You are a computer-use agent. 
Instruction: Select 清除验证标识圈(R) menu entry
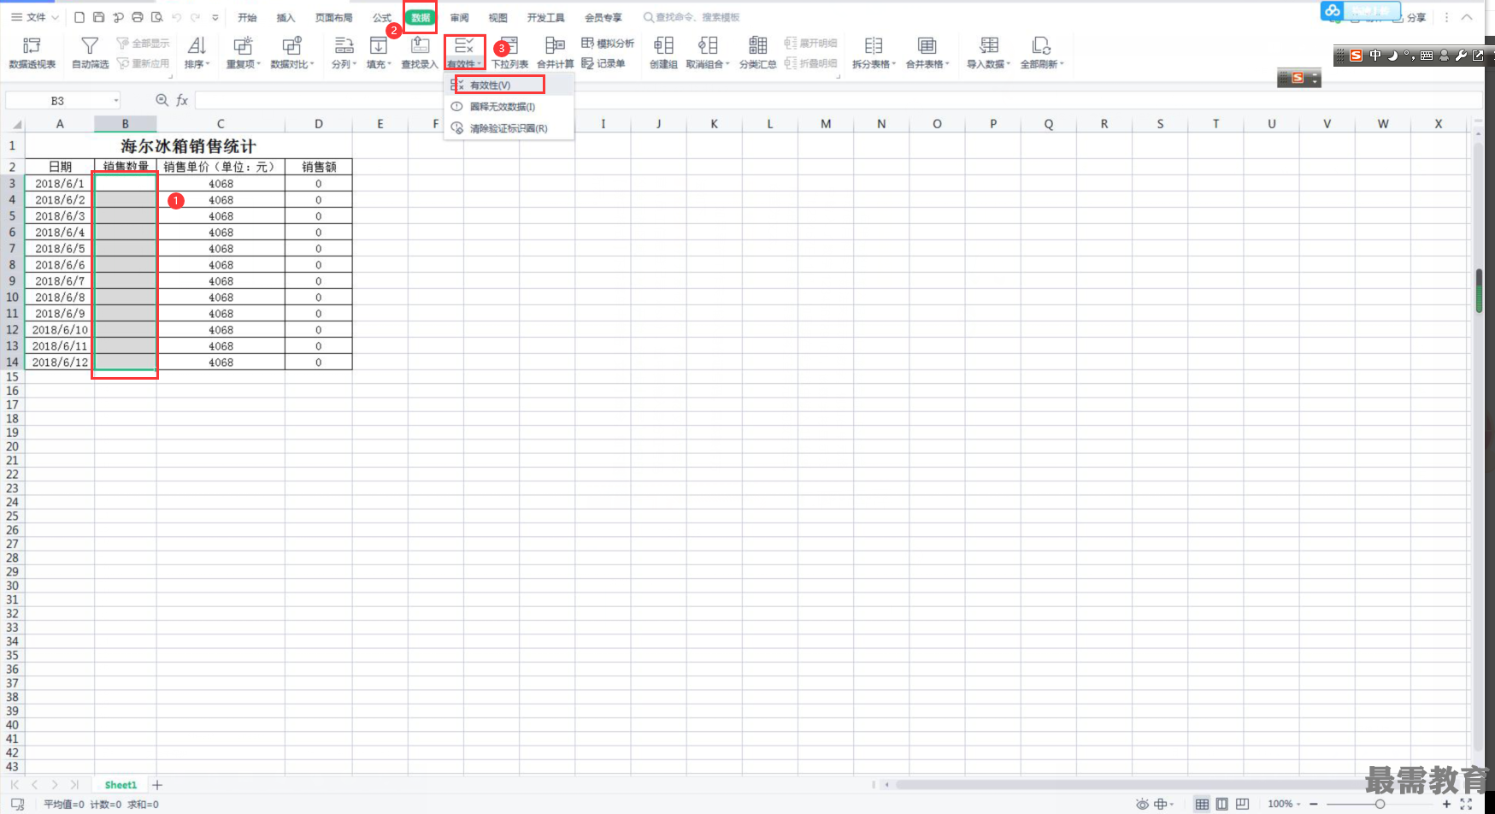(x=509, y=128)
